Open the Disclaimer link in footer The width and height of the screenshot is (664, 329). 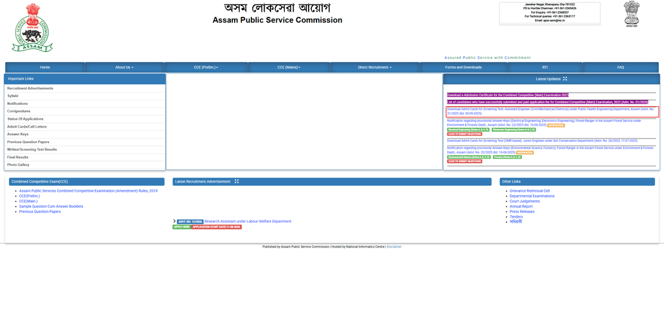(394, 247)
